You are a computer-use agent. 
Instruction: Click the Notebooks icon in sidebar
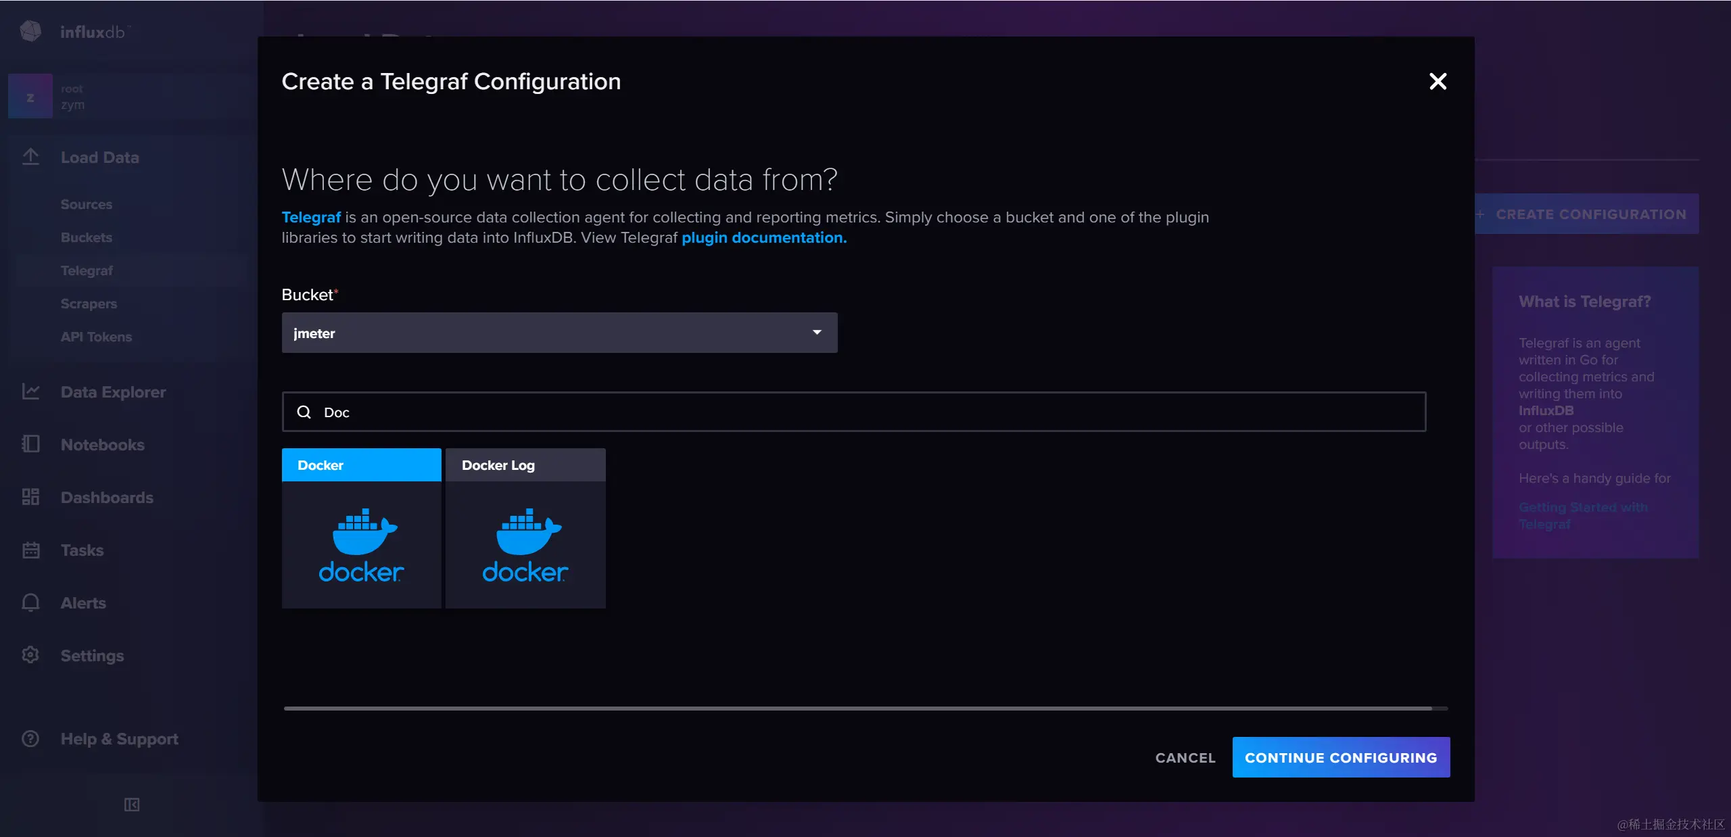pyautogui.click(x=31, y=444)
